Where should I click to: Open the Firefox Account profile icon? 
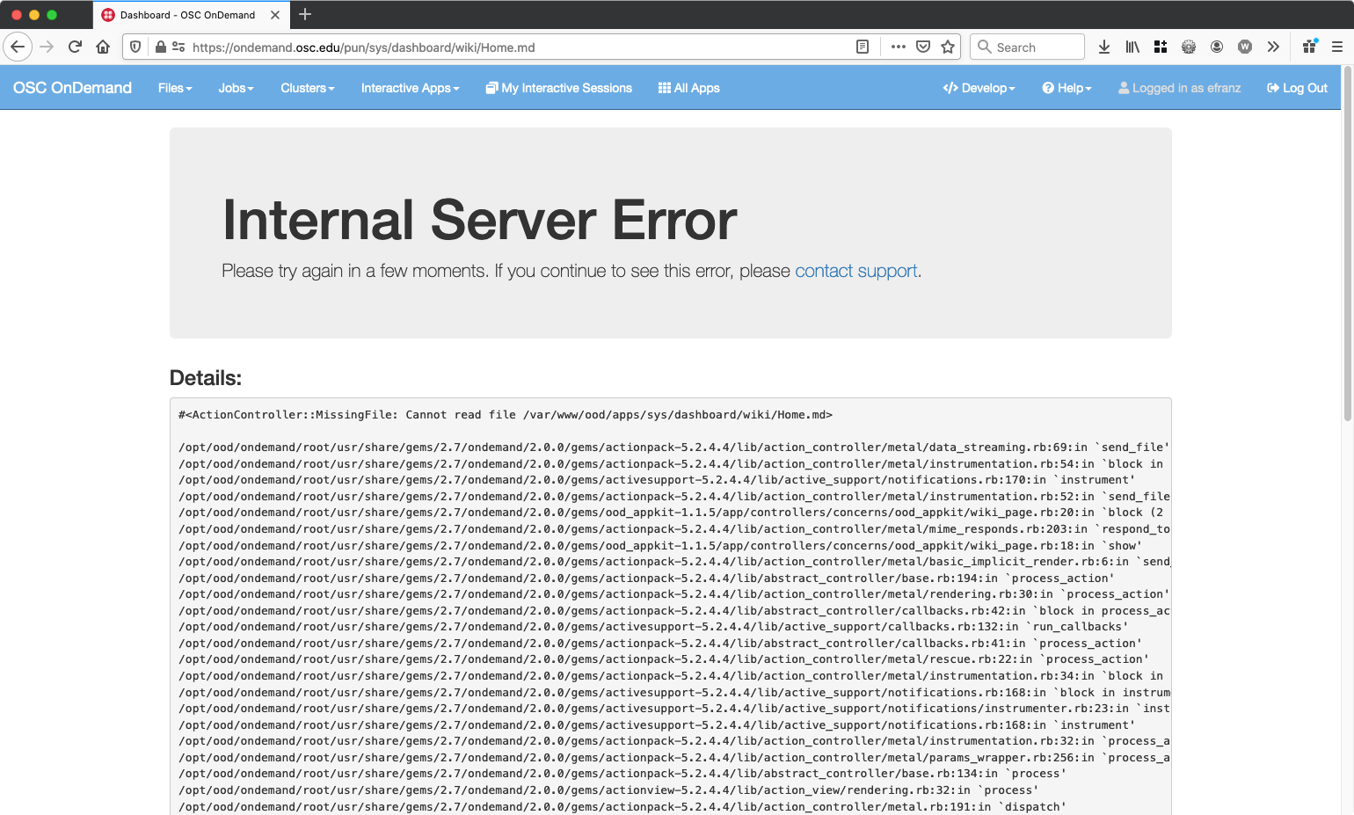[x=1217, y=47]
